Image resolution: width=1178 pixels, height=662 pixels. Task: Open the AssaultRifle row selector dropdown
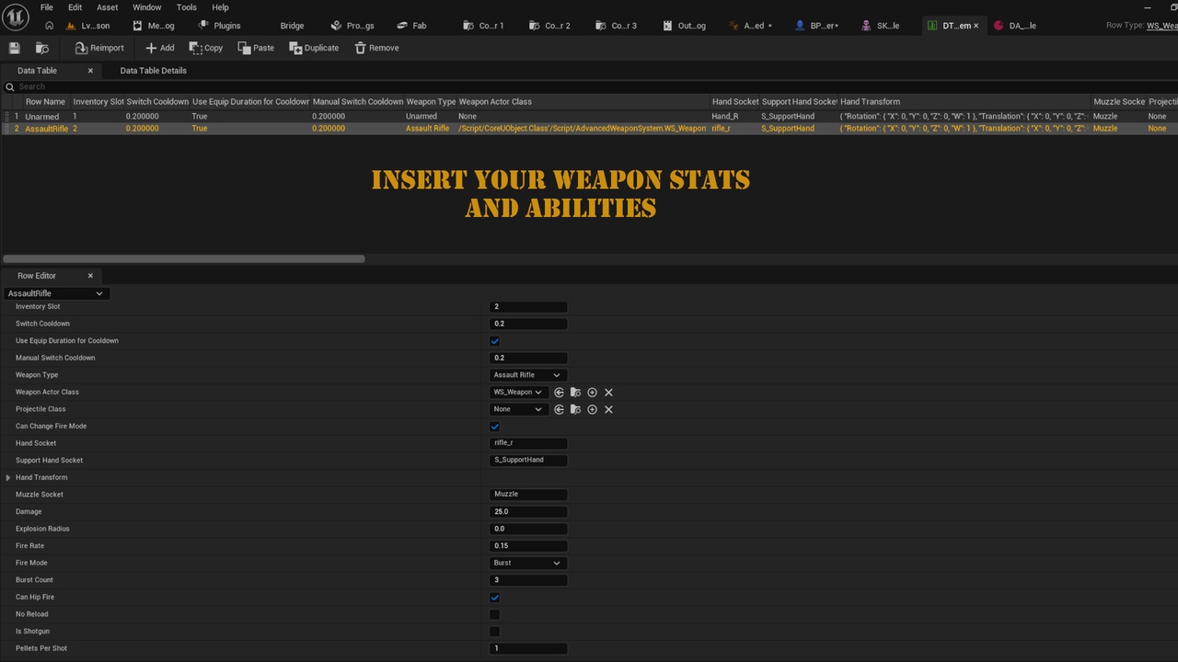(56, 293)
